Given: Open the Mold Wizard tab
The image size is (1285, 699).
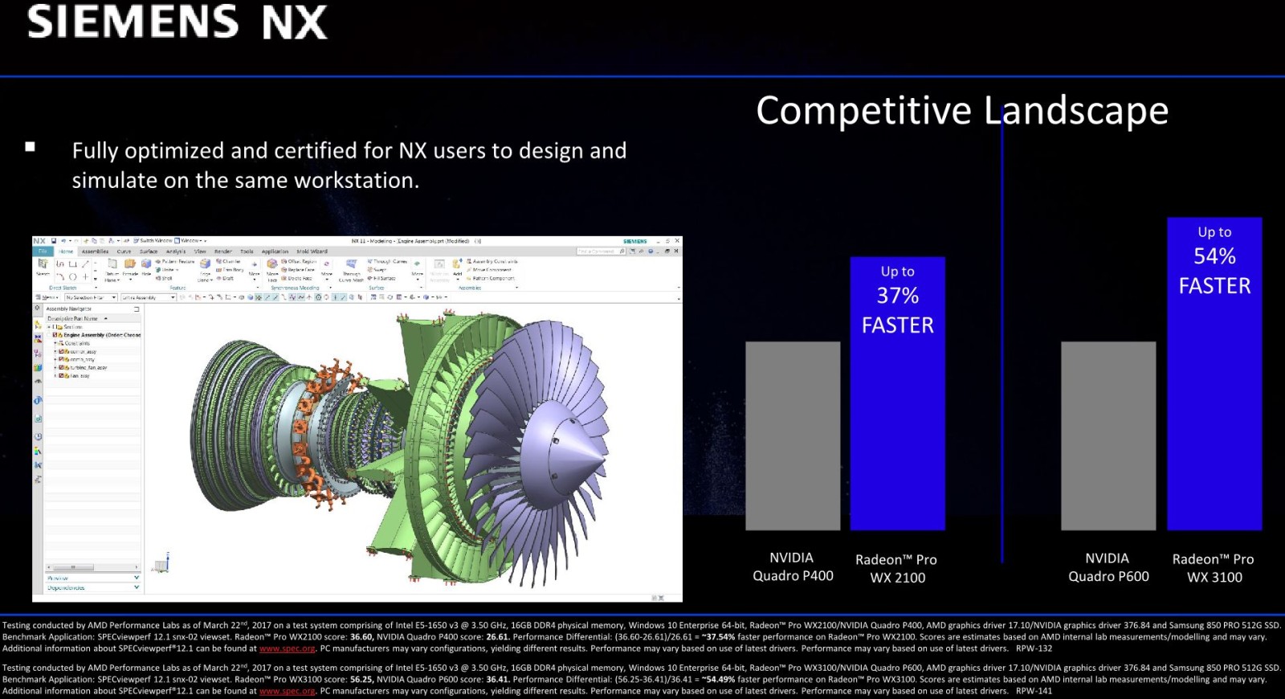Looking at the screenshot, I should point(312,251).
